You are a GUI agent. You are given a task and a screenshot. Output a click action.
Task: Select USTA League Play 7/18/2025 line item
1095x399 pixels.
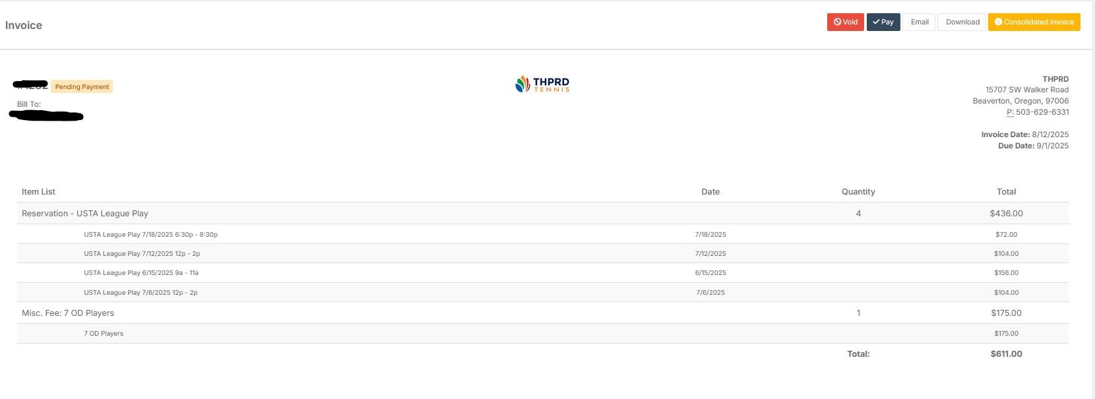(150, 235)
